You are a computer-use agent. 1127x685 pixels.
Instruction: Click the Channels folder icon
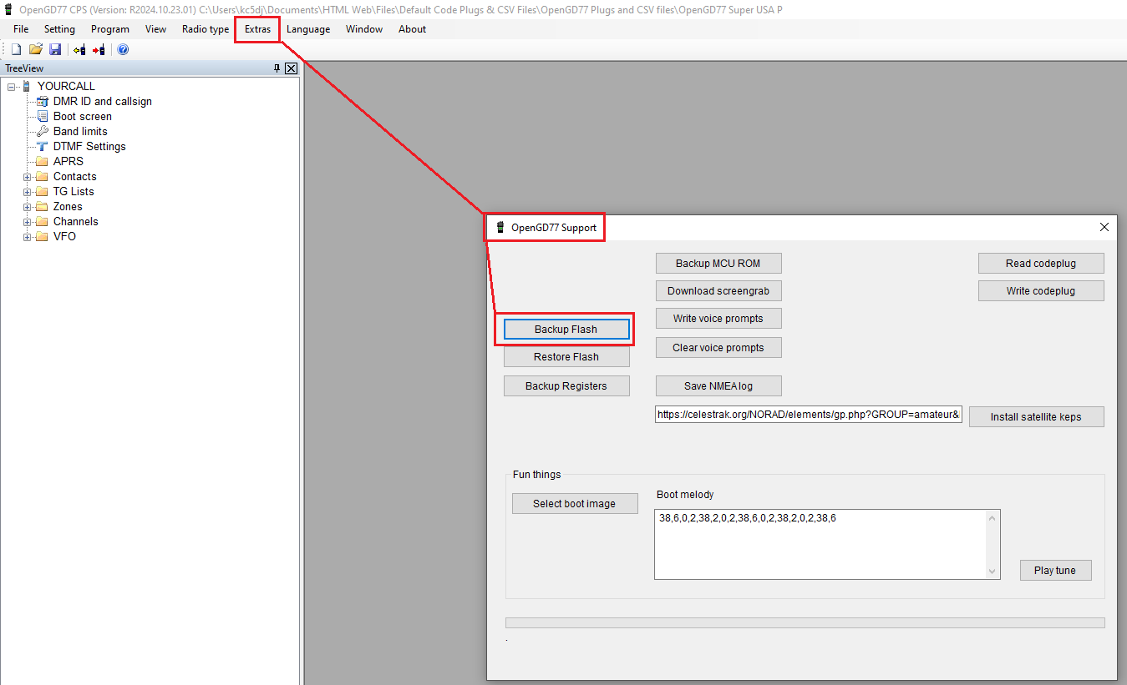click(x=43, y=221)
